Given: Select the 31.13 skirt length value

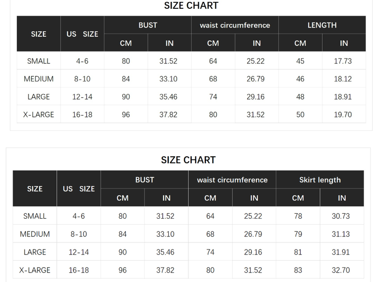Looking at the screenshot, I should [342, 234].
